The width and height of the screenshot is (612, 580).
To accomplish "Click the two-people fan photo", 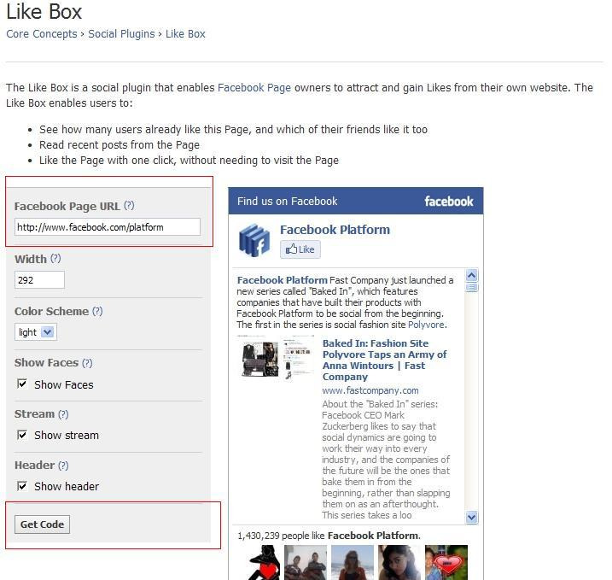I will pyautogui.click(x=306, y=562).
